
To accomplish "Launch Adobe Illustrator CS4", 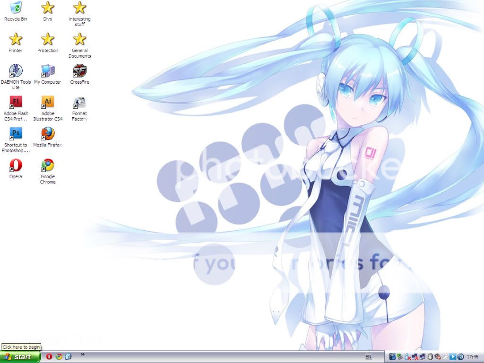I will tap(47, 103).
